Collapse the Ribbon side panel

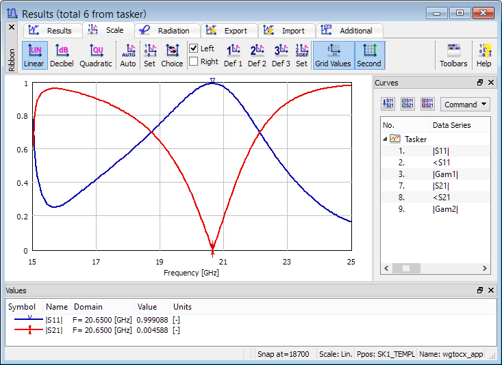click(x=11, y=27)
